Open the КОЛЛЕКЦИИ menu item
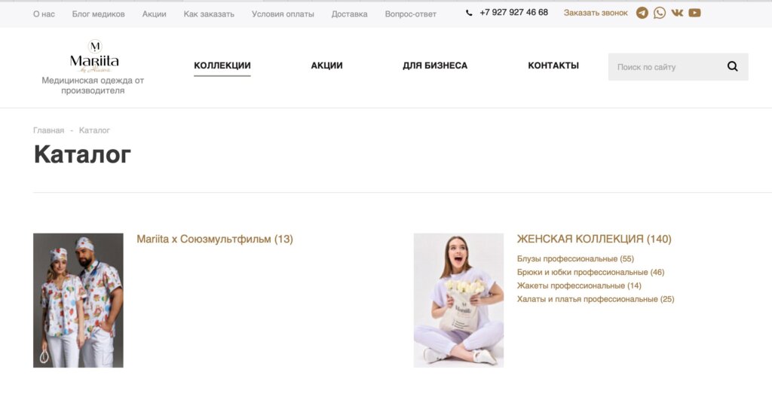Screen dimensions: 772x406 (x=222, y=66)
